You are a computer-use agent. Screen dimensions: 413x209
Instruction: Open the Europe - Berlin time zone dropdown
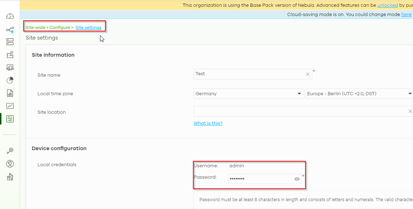[359, 94]
